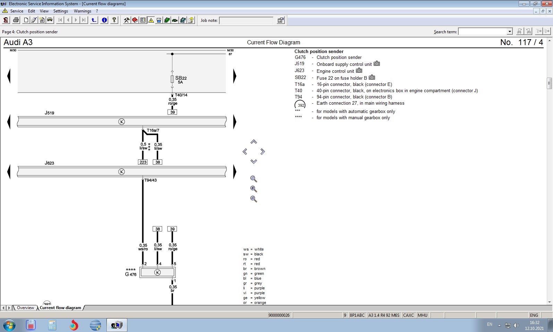553x332 pixels.
Task: Click the right black arrow on the J519 row
Action: coord(235,122)
